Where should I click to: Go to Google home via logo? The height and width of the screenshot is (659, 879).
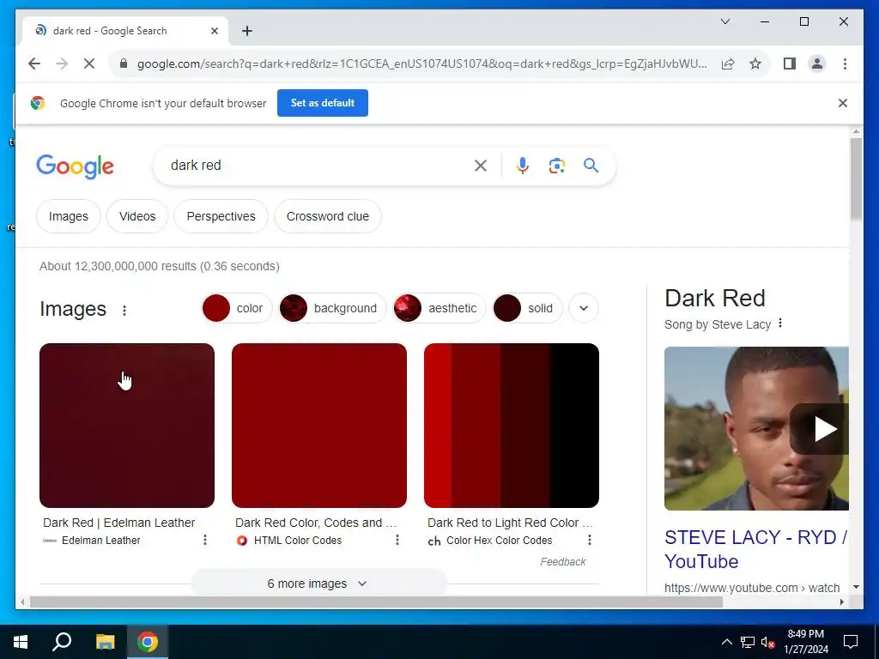[76, 166]
